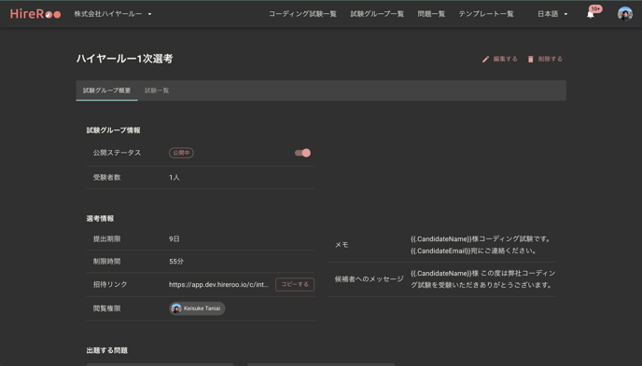Open 問題一覧 in the navigation bar

[431, 14]
